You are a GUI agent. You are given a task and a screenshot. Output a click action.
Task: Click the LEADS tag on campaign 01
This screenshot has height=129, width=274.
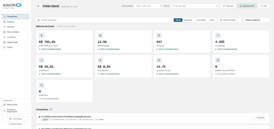click(45, 120)
